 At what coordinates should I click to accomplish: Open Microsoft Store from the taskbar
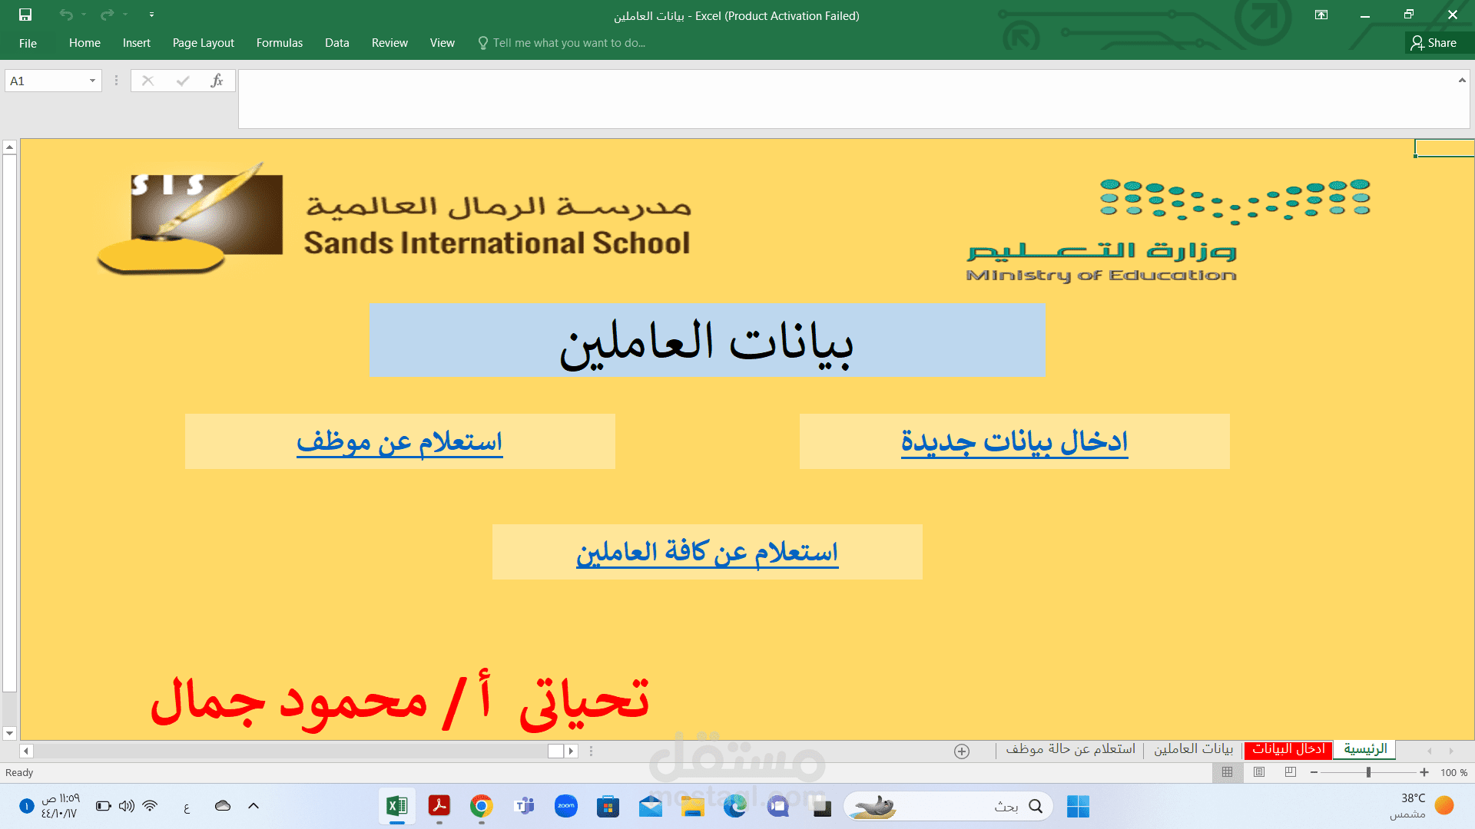pos(608,806)
